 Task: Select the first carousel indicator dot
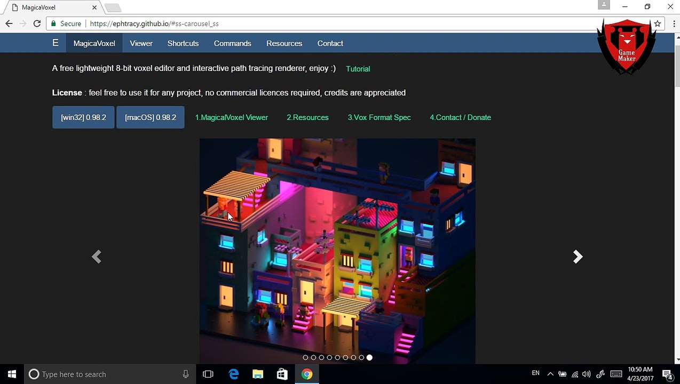[x=305, y=357]
